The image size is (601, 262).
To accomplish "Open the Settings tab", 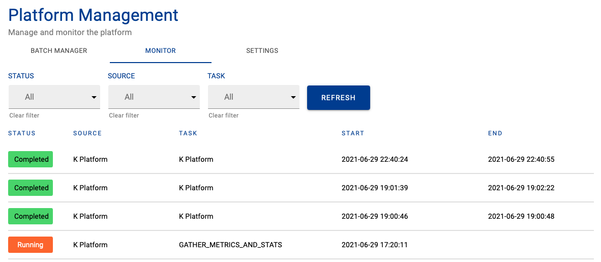I will click(262, 51).
